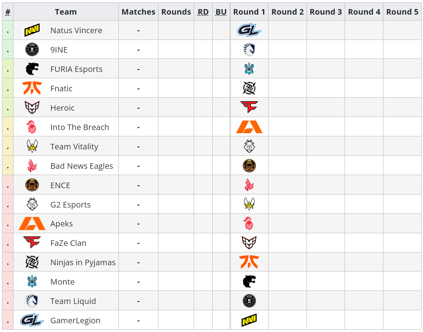Click the BU column header abbreviation
This screenshot has width=423, height=332.
pyautogui.click(x=221, y=12)
